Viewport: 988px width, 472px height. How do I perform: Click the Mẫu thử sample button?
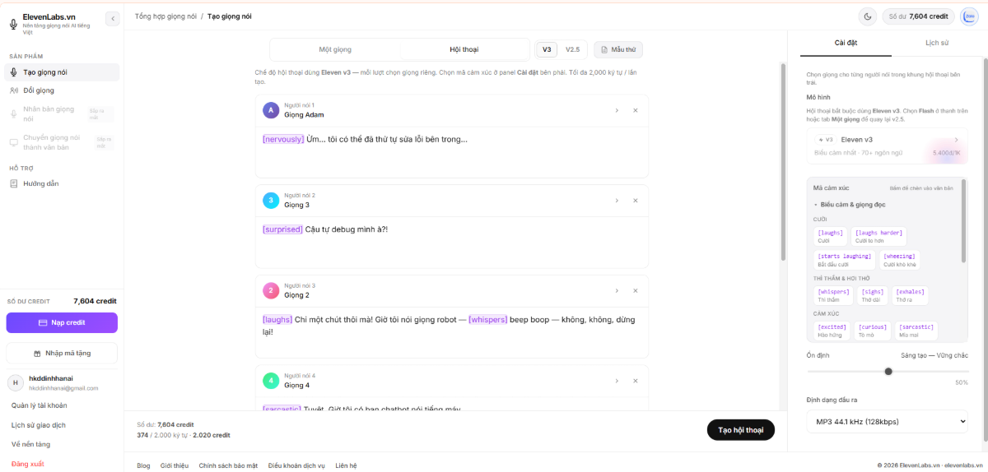[618, 49]
